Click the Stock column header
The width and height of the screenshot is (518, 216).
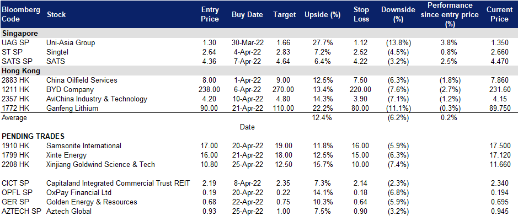[x=56, y=14]
